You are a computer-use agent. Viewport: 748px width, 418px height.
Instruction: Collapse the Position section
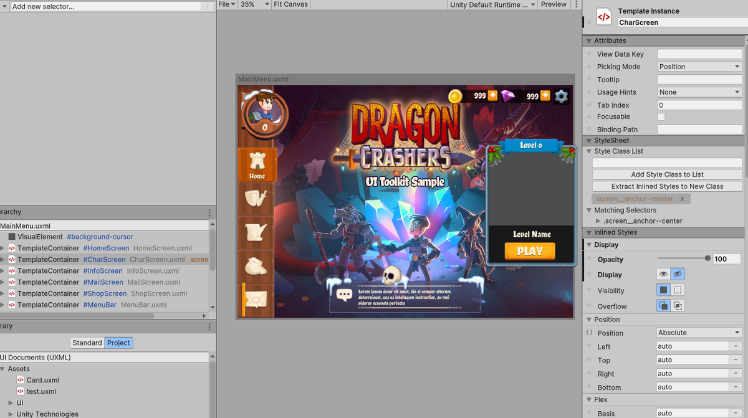(x=588, y=320)
